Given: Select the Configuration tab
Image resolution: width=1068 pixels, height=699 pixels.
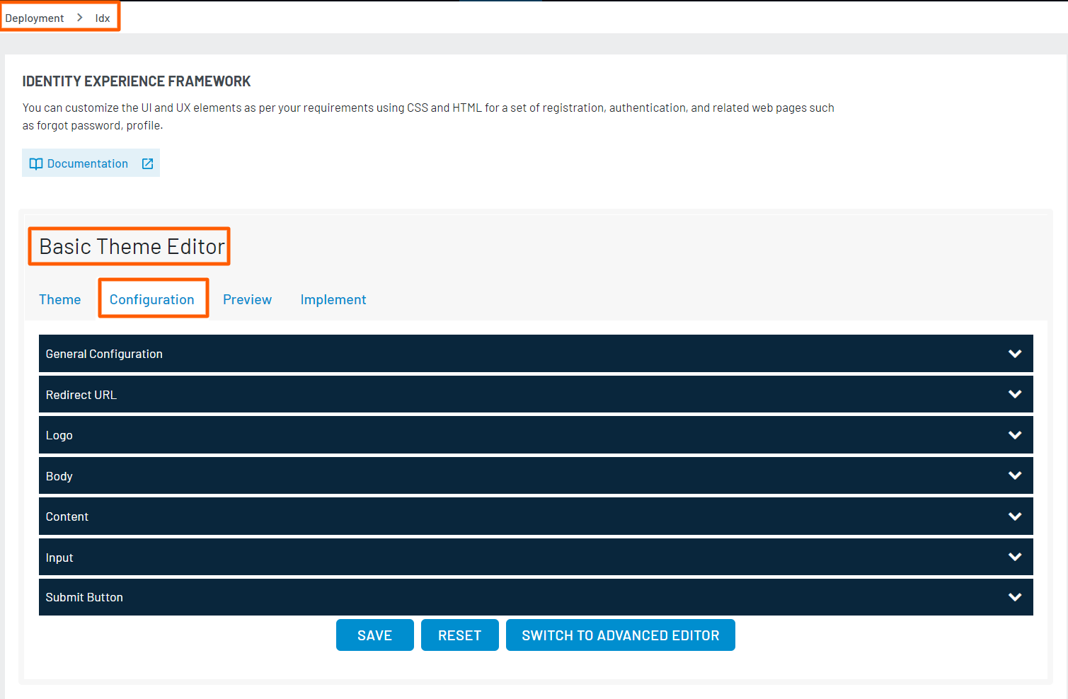Looking at the screenshot, I should tap(152, 299).
